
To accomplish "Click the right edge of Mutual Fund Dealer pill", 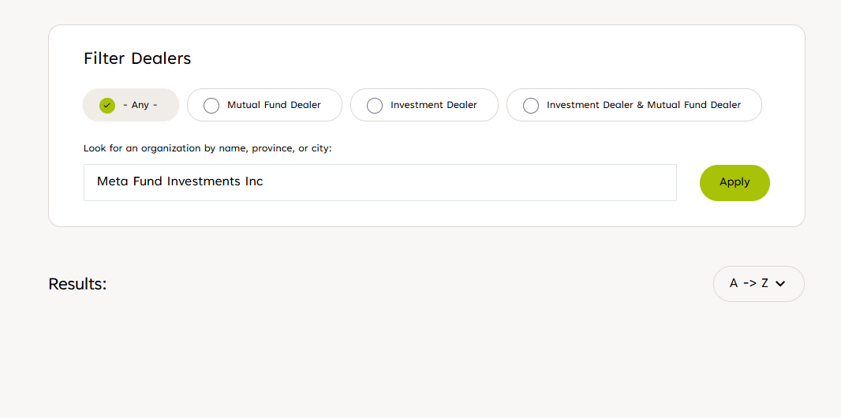I will pyautogui.click(x=334, y=105).
